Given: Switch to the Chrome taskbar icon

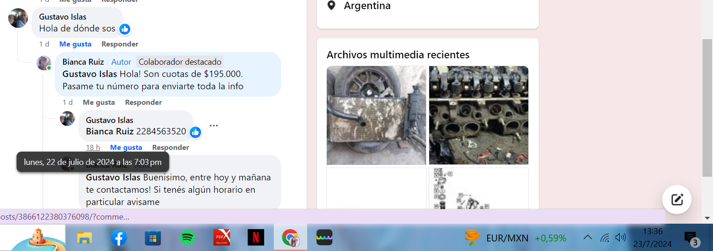Looking at the screenshot, I should click(x=290, y=237).
